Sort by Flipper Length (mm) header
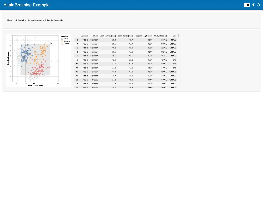 tap(143, 36)
